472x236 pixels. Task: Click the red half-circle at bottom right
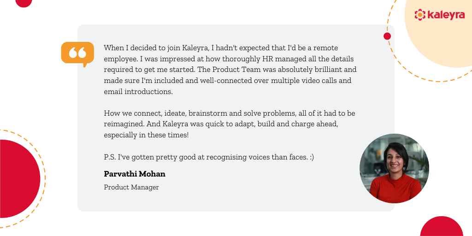[x=442, y=226]
